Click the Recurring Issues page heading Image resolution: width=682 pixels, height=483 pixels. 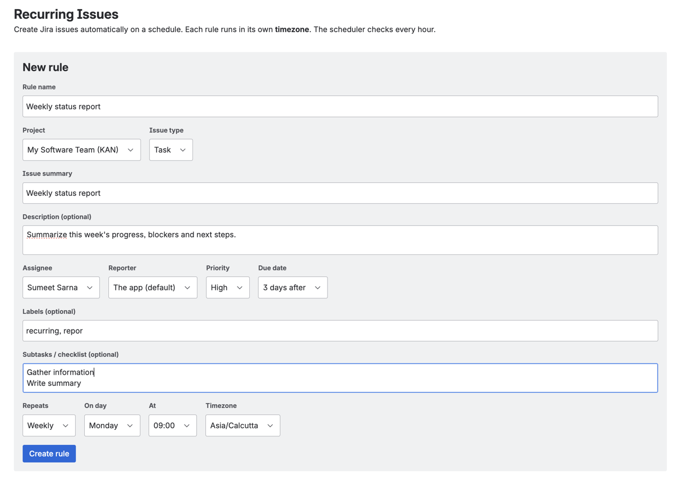(x=66, y=14)
